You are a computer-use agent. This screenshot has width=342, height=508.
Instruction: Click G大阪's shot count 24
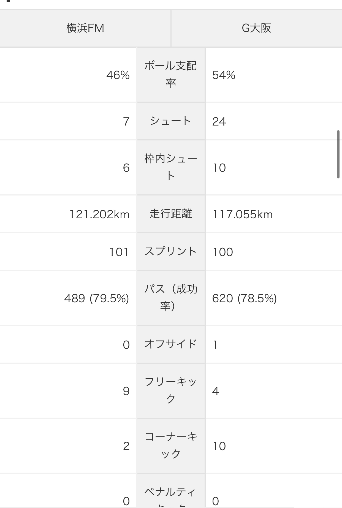(x=219, y=121)
